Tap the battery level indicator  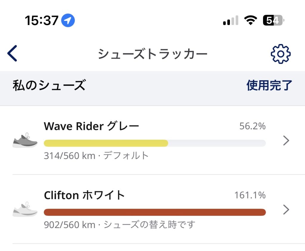click(x=273, y=21)
